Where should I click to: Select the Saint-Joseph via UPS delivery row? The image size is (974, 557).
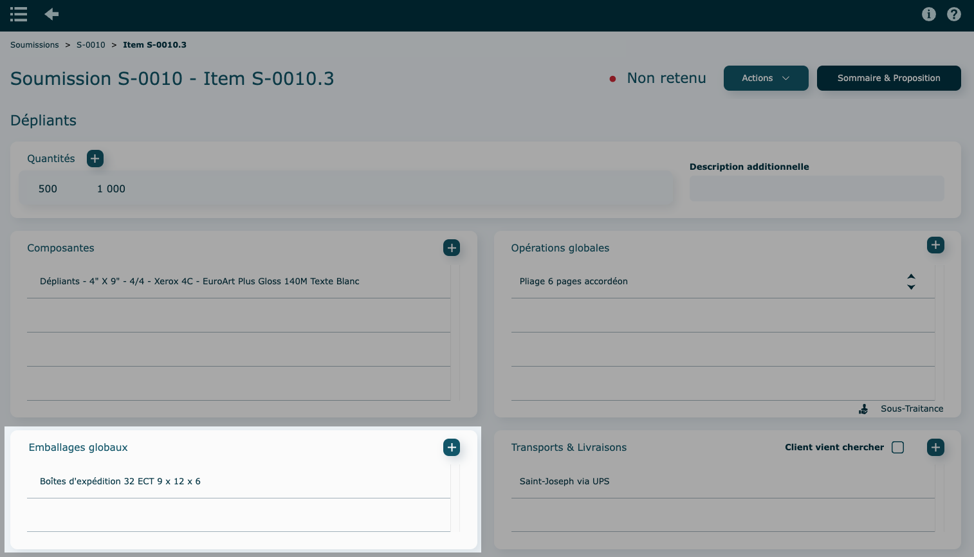tap(564, 481)
